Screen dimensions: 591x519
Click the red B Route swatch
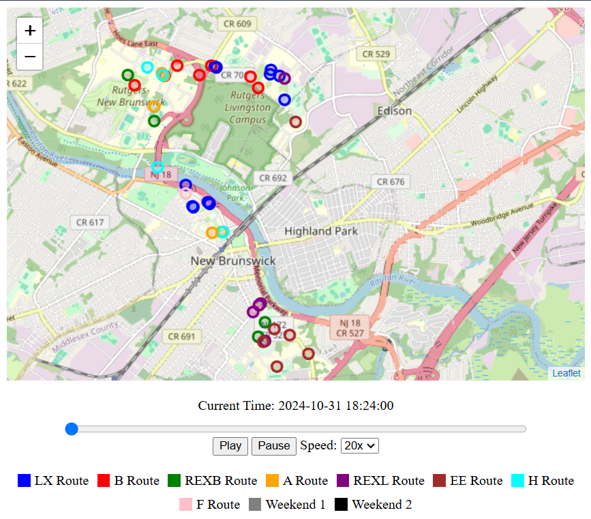click(104, 481)
